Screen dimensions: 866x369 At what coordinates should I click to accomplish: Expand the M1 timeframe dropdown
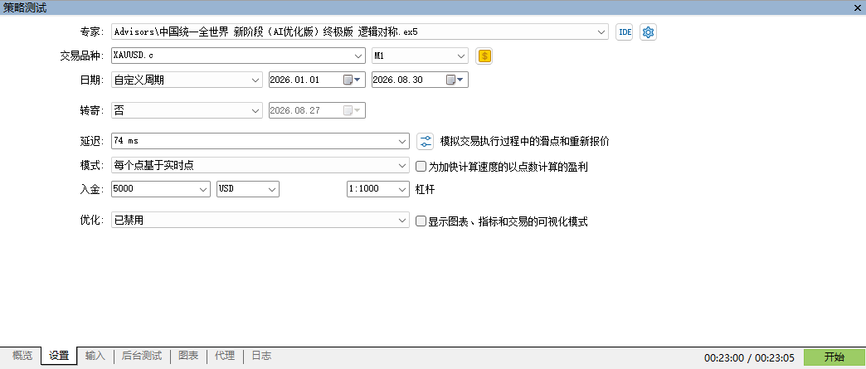[x=461, y=56]
